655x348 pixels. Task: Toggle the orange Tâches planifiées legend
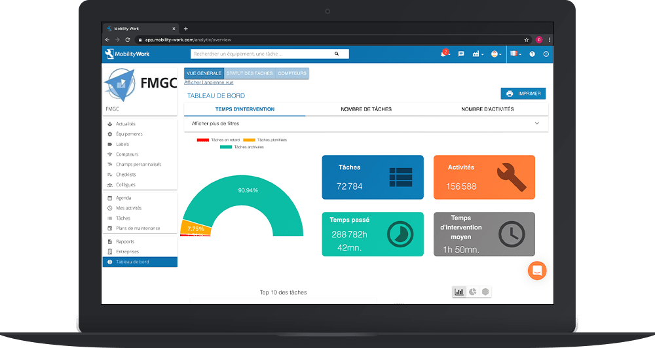(265, 140)
